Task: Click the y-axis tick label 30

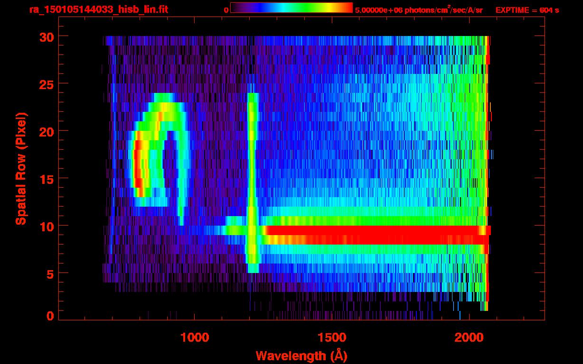Action: click(x=46, y=36)
